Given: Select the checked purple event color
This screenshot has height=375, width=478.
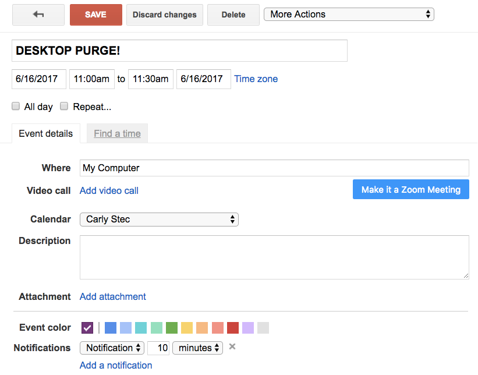Looking at the screenshot, I should pos(87,328).
